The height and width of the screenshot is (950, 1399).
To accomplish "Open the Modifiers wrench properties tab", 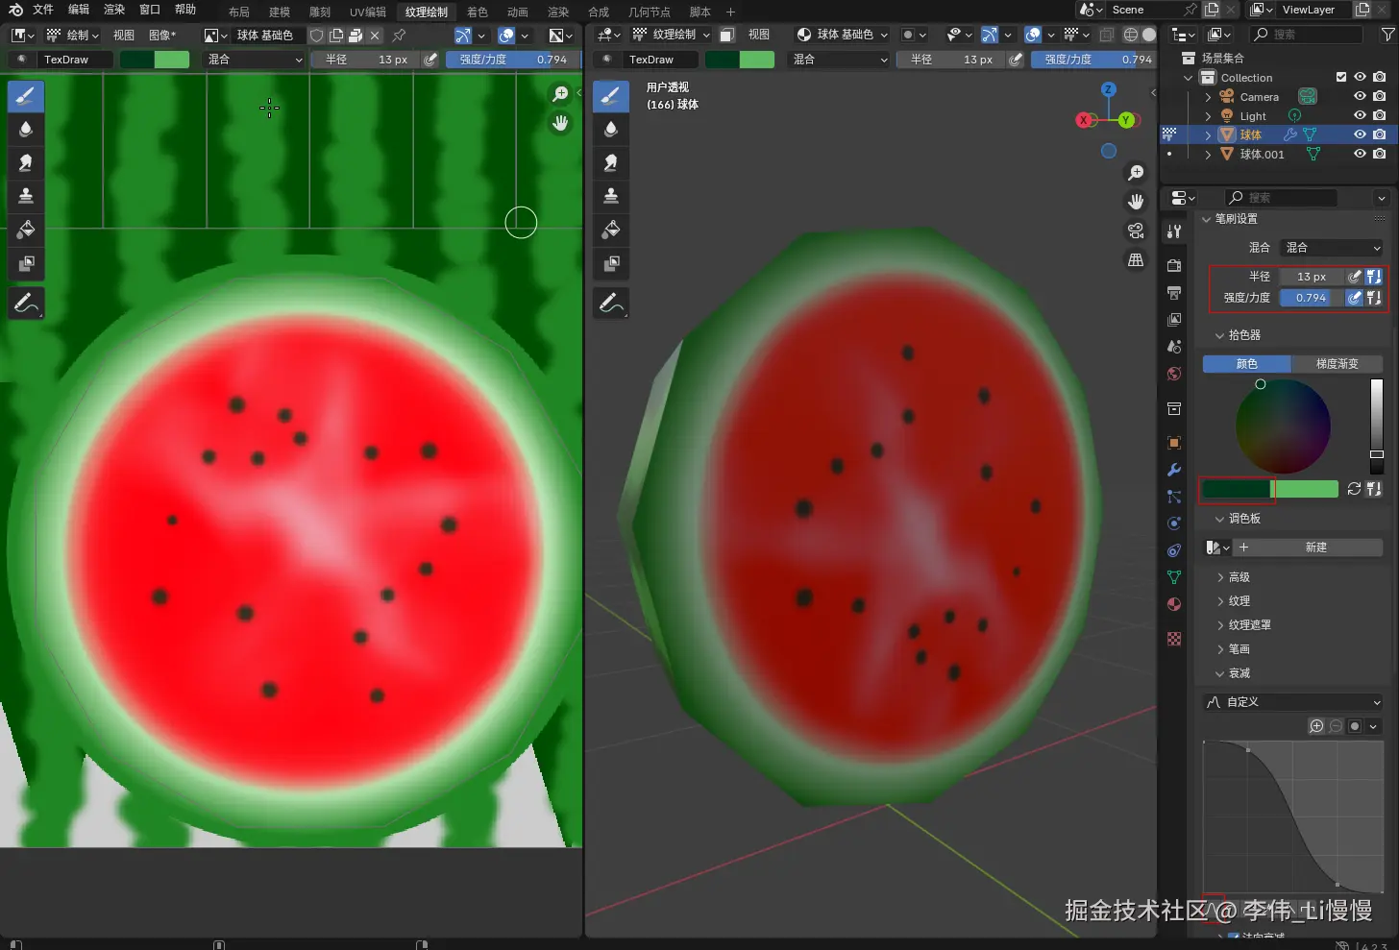I will point(1174,471).
